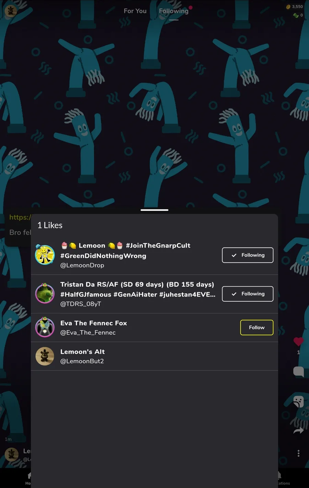Toggle Following for LemoonDrop
This screenshot has width=309, height=488.
(x=248, y=255)
